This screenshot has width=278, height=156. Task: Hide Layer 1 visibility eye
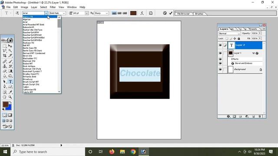220,53
